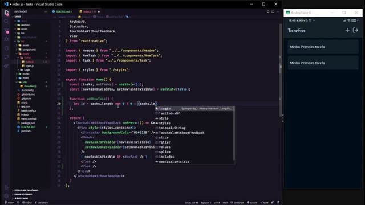Click the first Minha Primeira tarefa card in the app

pos(323,47)
